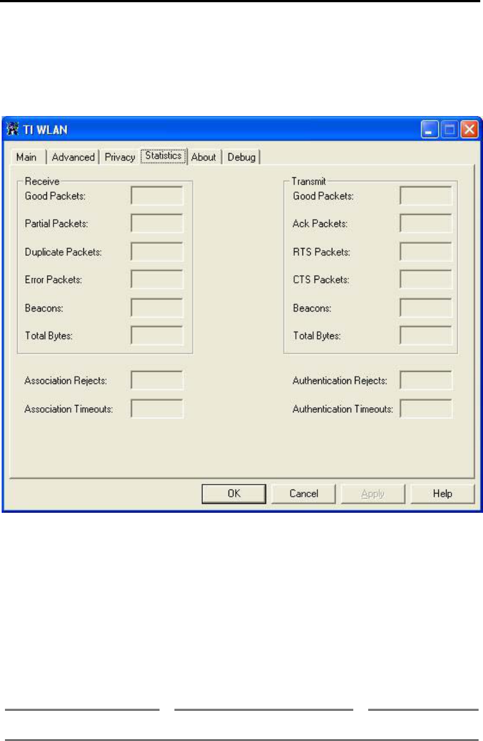Click the Association Rejects field
Screen dimensions: 483x741
pos(157,381)
